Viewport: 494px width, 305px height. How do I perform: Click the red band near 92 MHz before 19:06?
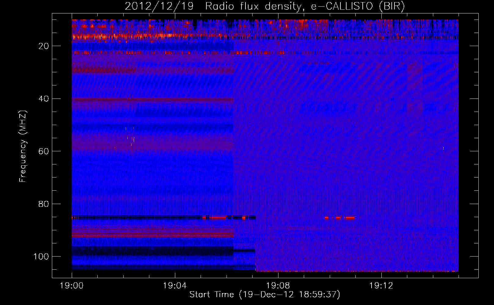[153, 235]
